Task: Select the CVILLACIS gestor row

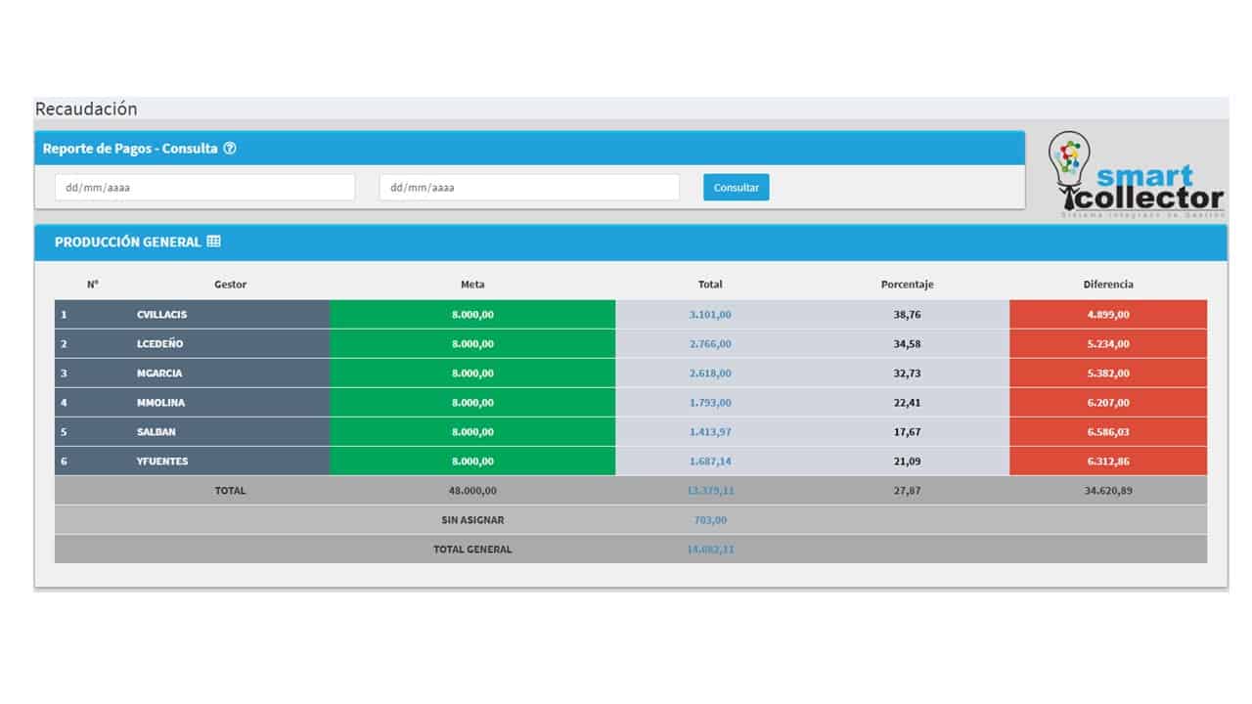Action: pyautogui.click(x=631, y=315)
